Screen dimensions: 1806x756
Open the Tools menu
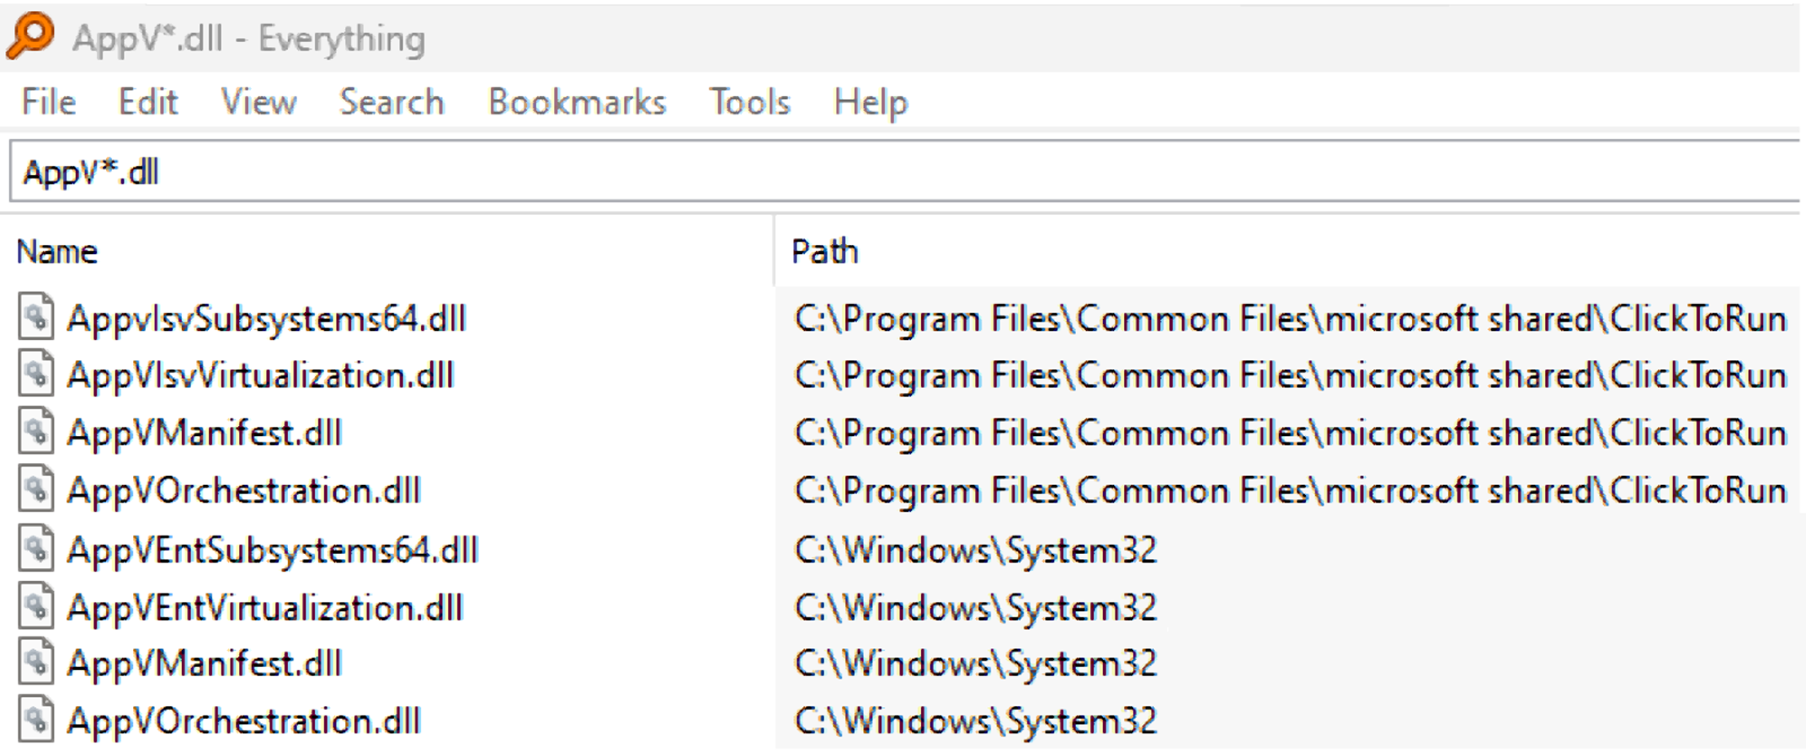coord(749,102)
